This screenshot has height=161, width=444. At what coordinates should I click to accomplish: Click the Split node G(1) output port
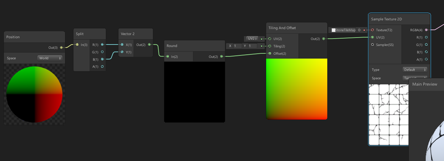102,52
